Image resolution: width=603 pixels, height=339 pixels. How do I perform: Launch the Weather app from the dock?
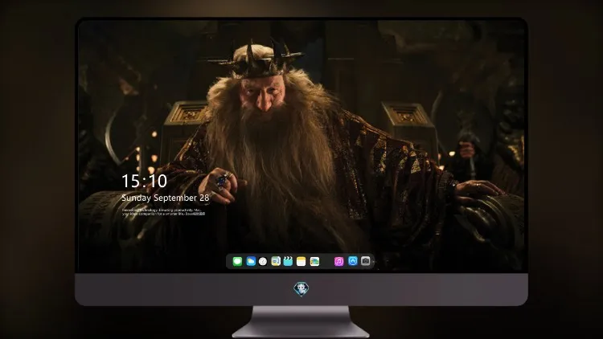coord(251,262)
